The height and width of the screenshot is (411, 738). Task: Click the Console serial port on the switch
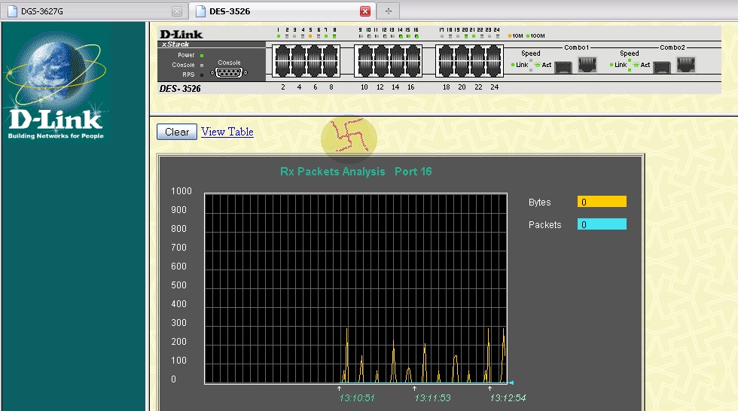click(230, 72)
